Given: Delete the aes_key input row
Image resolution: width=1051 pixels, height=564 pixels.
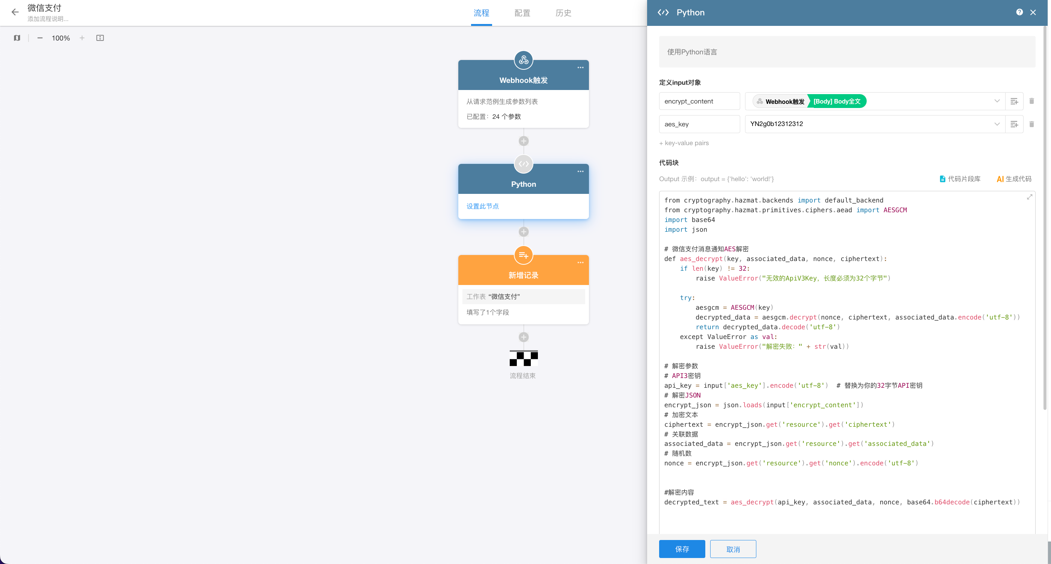Looking at the screenshot, I should tap(1031, 124).
